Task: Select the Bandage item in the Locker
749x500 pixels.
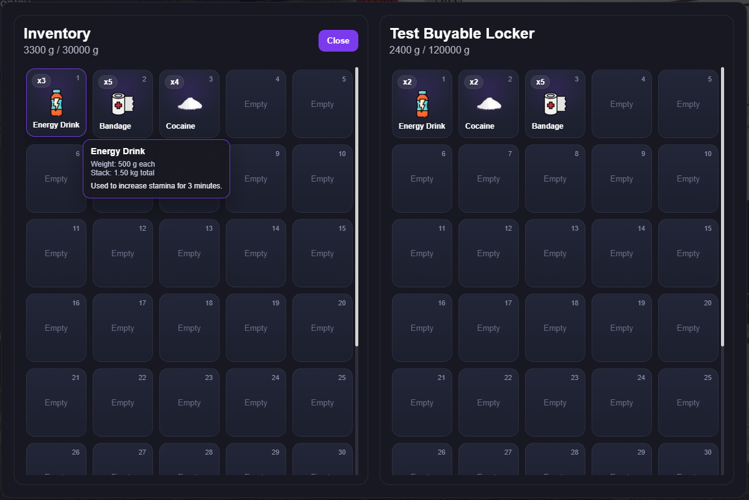Action: click(x=555, y=104)
